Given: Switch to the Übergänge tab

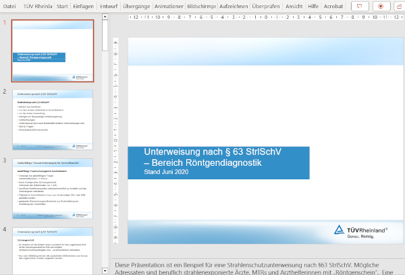Looking at the screenshot, I should click(x=136, y=5).
